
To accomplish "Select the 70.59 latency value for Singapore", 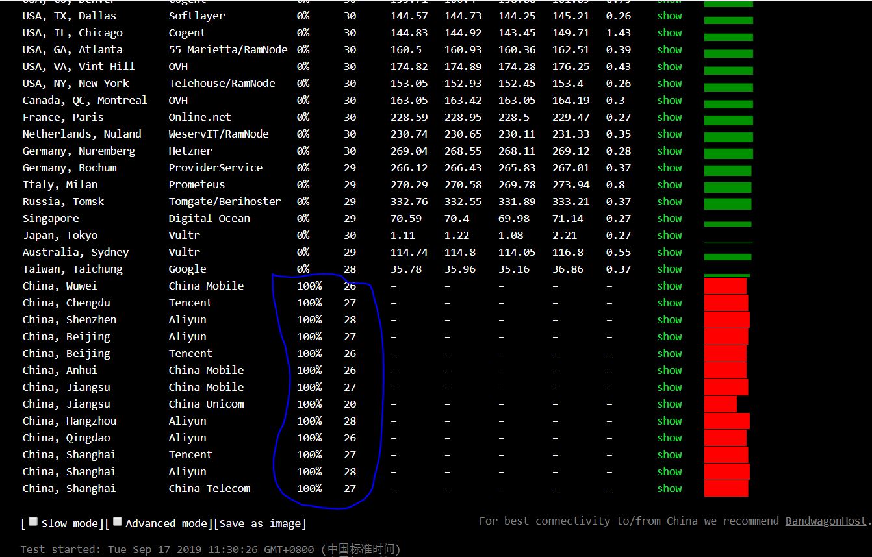I will tap(406, 218).
